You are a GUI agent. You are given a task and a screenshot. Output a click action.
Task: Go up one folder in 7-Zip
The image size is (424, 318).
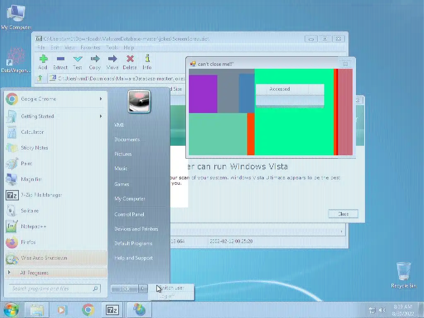(40, 78)
